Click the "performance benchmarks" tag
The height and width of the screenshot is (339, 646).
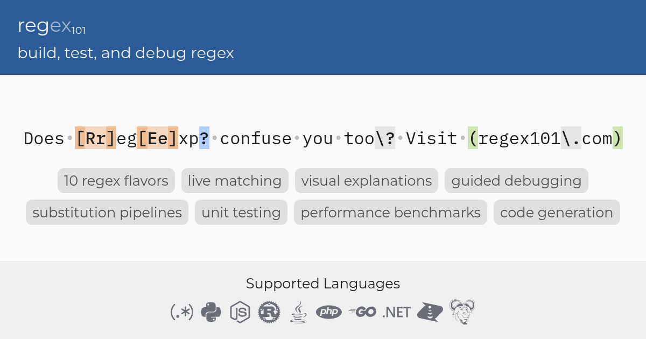point(390,213)
